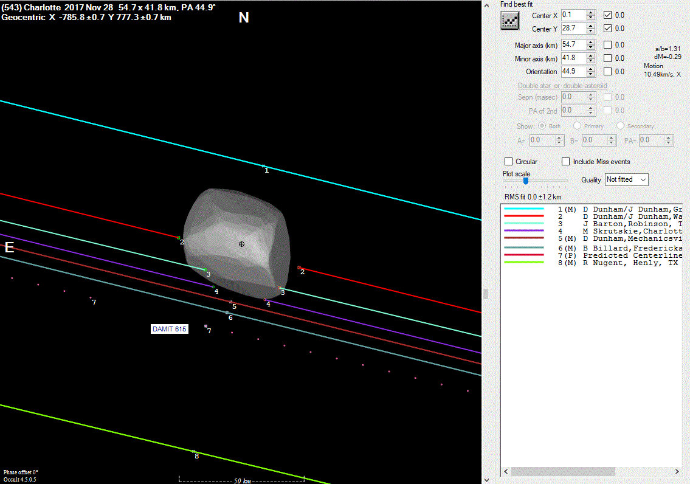The height and width of the screenshot is (484, 690).
Task: Click the Major axis value field
Action: 574,44
